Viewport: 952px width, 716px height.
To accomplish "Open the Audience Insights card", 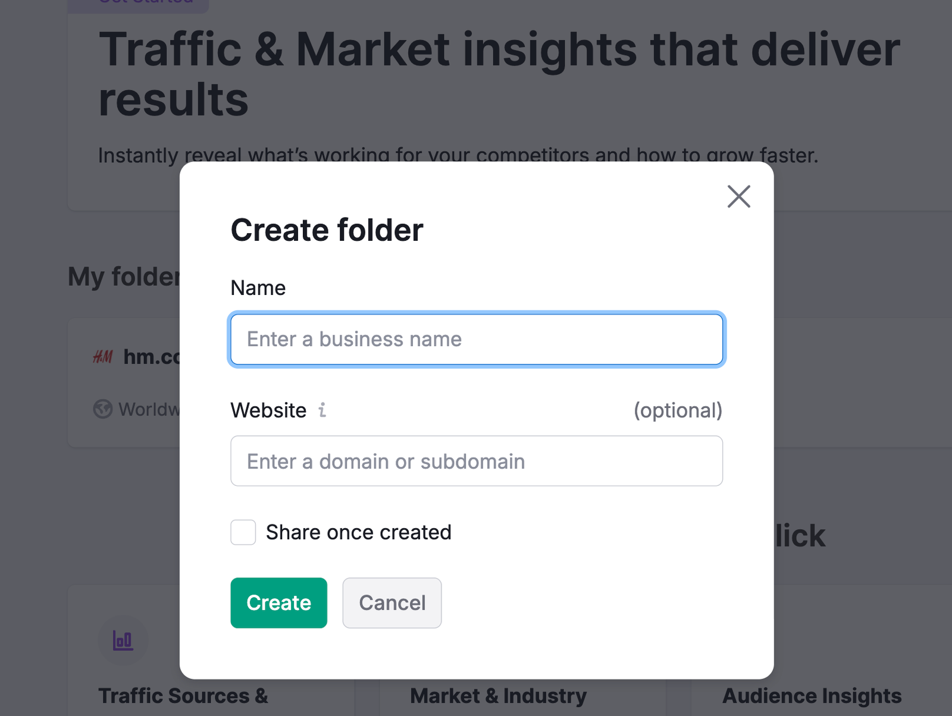I will [811, 695].
